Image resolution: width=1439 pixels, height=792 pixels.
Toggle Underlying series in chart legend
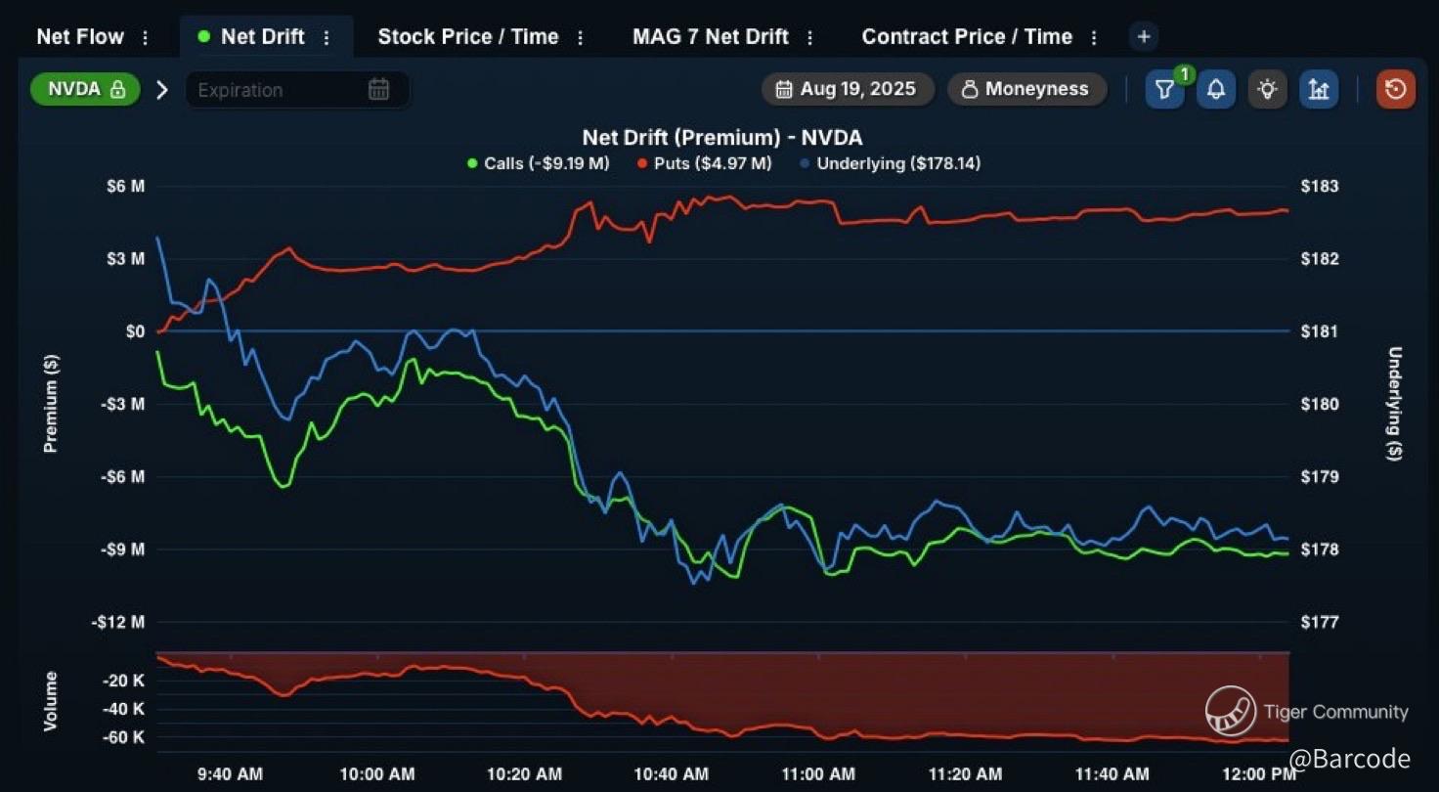[x=890, y=163]
